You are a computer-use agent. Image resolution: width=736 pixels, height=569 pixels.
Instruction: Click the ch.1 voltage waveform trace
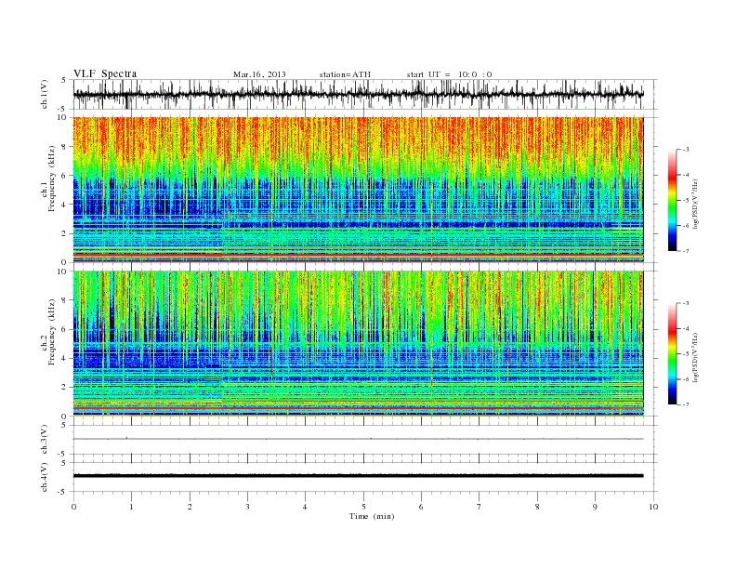coord(358,94)
